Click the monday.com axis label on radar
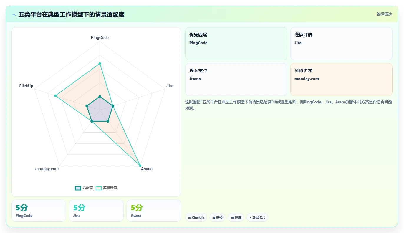This screenshot has height=233, width=404. pyautogui.click(x=47, y=169)
